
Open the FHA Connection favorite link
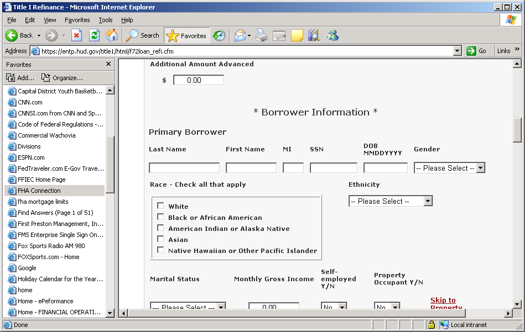click(x=39, y=191)
